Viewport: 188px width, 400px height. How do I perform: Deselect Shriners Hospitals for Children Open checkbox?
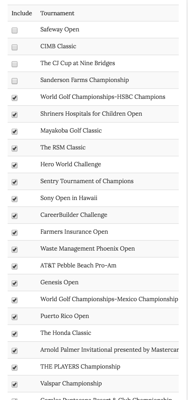point(15,115)
